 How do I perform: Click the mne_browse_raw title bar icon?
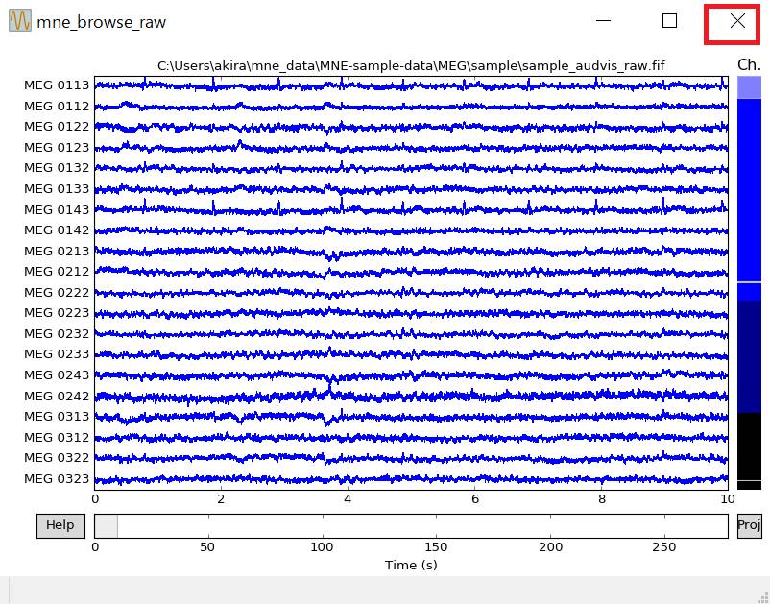(19, 21)
